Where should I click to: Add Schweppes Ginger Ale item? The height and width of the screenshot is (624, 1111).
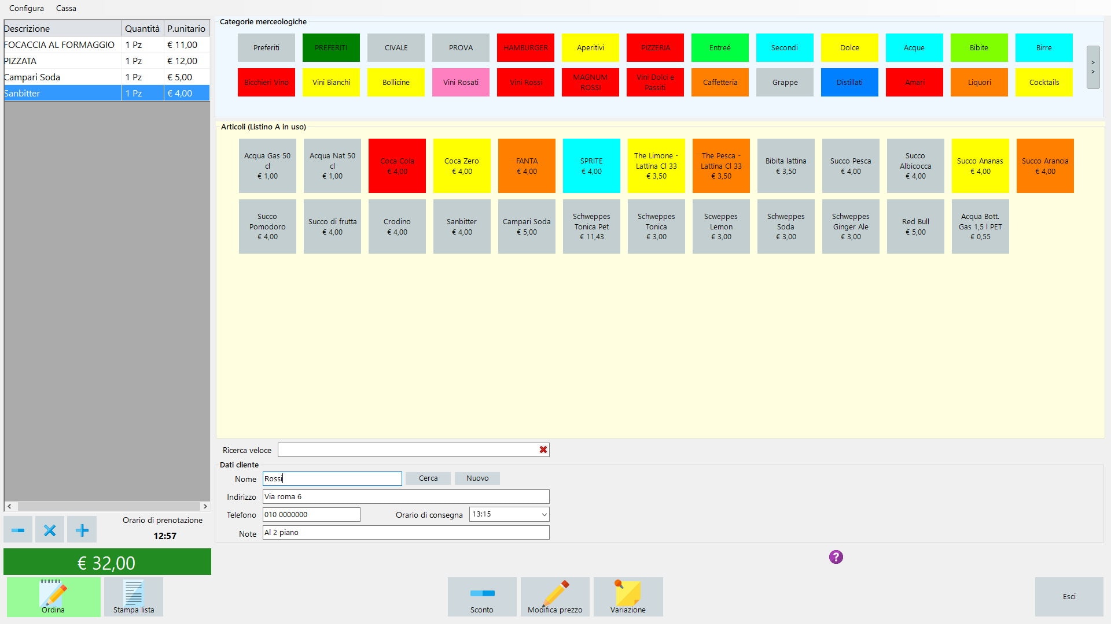pyautogui.click(x=851, y=226)
